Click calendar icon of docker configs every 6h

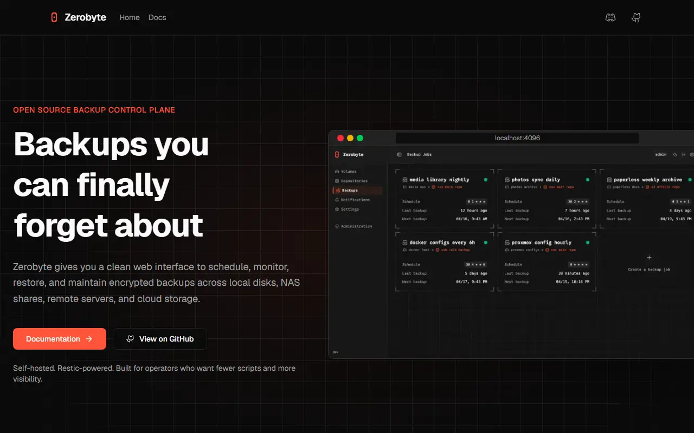[404, 243]
